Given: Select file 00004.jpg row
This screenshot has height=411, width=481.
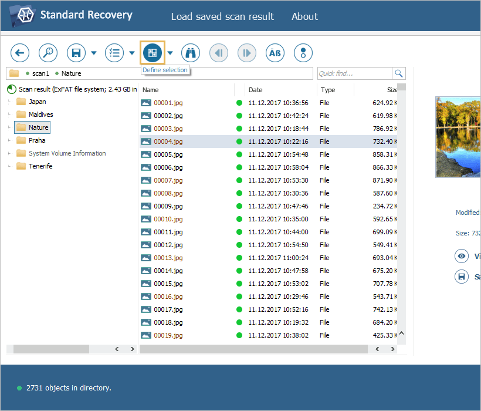Looking at the screenshot, I should click(269, 142).
